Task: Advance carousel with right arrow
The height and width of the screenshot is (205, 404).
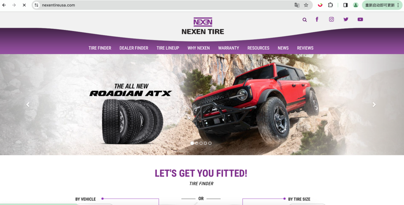Action: click(x=374, y=105)
